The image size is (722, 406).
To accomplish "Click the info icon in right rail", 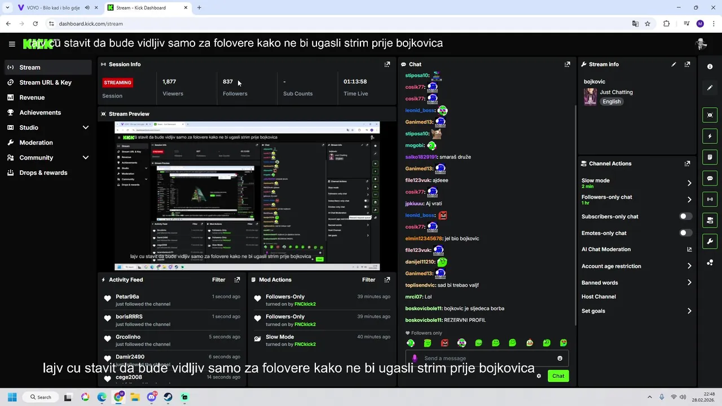I will 710,67.
